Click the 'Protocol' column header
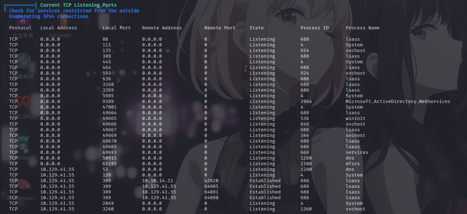The height and width of the screenshot is (214, 467). pyautogui.click(x=21, y=28)
